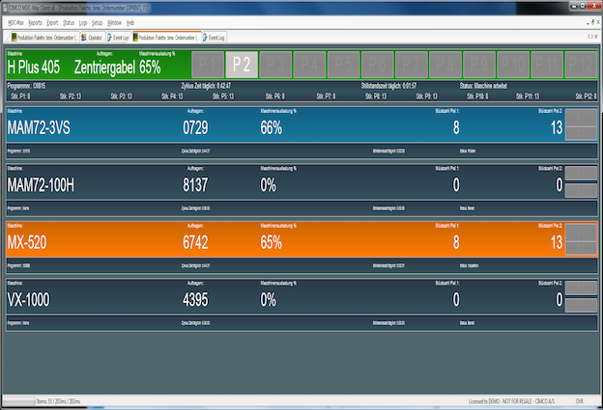Open the Export menu
Image resolution: width=603 pixels, height=410 pixels.
(x=52, y=23)
